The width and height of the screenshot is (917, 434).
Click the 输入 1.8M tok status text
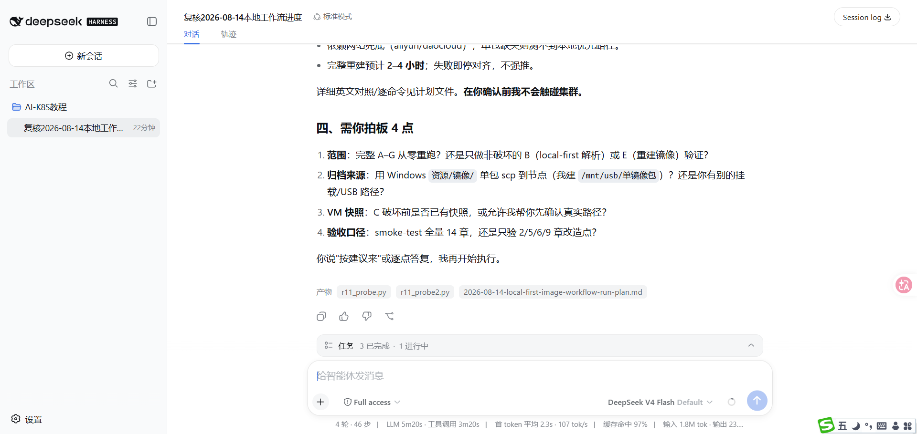(685, 424)
